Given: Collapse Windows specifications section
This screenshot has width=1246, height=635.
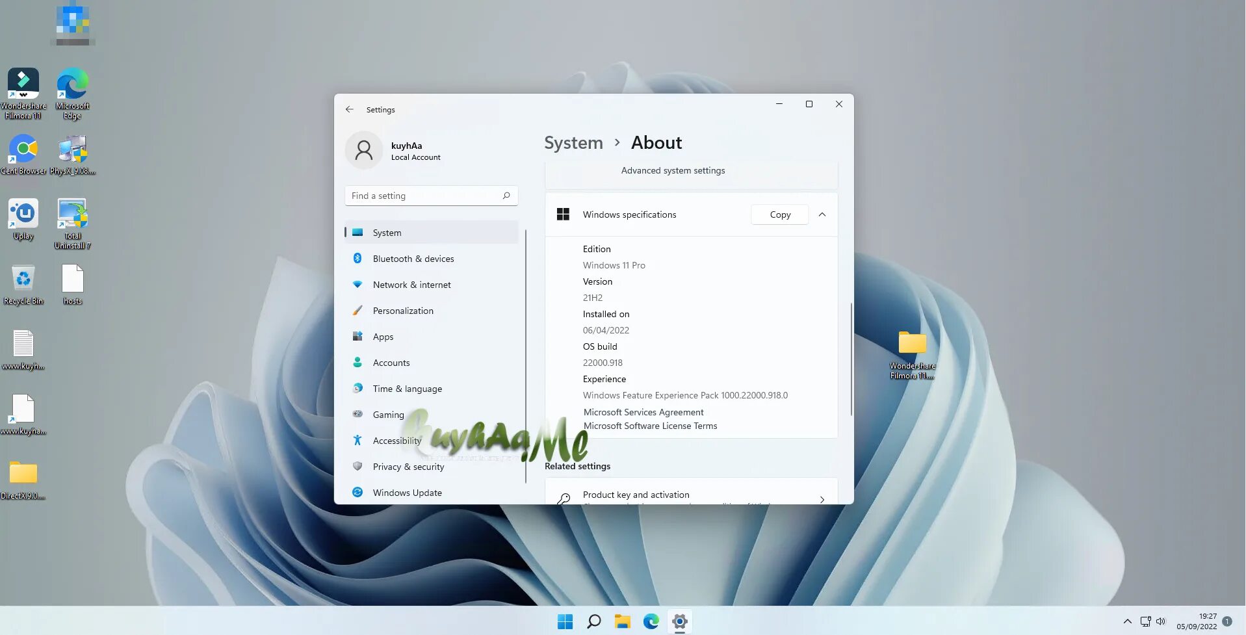Looking at the screenshot, I should click(x=822, y=214).
